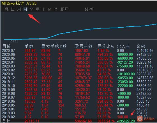Select the 2019.04 month row label

click(8, 109)
